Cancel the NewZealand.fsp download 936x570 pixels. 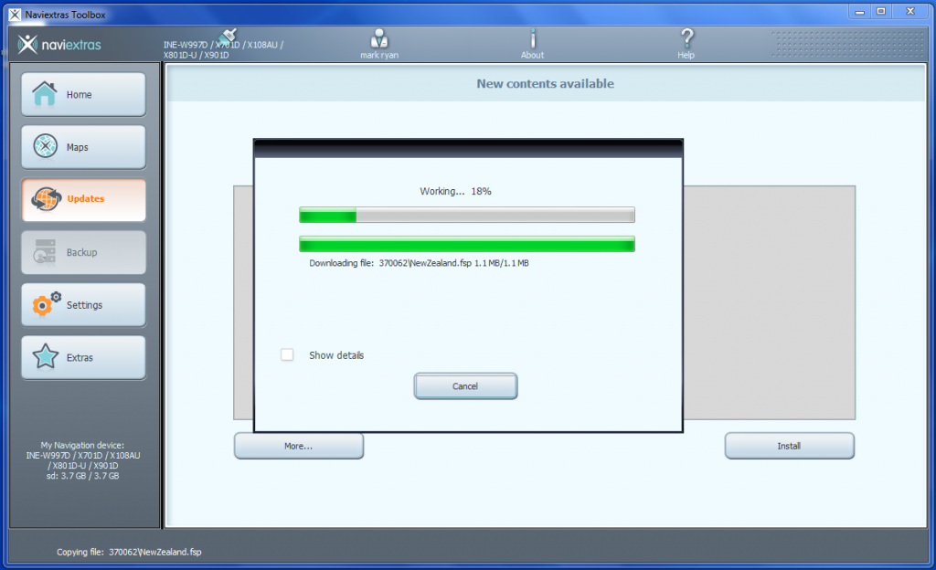click(465, 385)
